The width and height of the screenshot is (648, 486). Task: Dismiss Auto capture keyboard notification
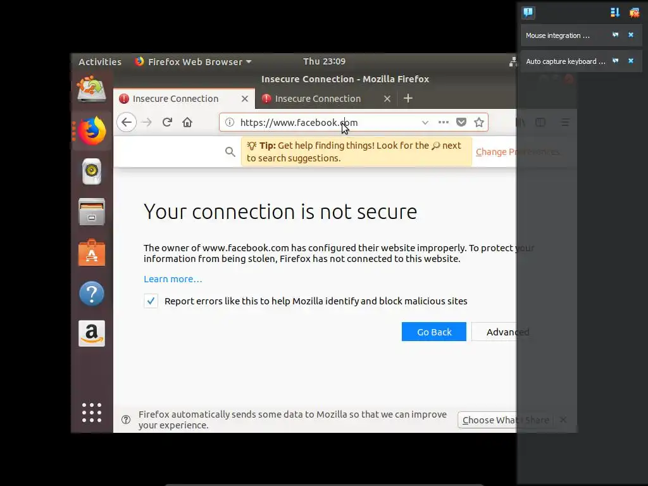[631, 61]
